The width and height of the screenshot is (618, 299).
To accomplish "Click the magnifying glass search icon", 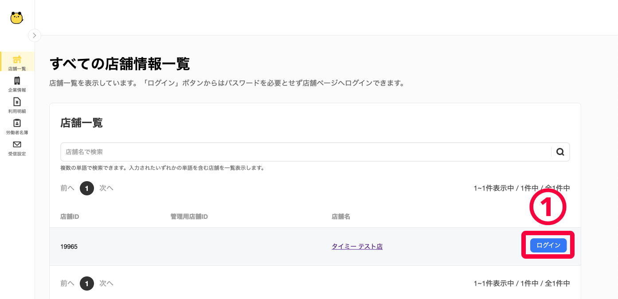I will tap(560, 152).
